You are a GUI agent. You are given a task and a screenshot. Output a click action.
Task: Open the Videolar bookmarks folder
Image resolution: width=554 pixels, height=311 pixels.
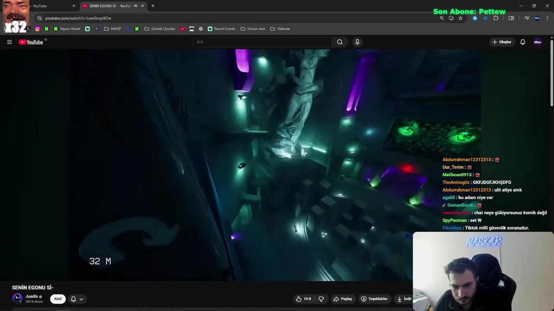[x=280, y=29]
